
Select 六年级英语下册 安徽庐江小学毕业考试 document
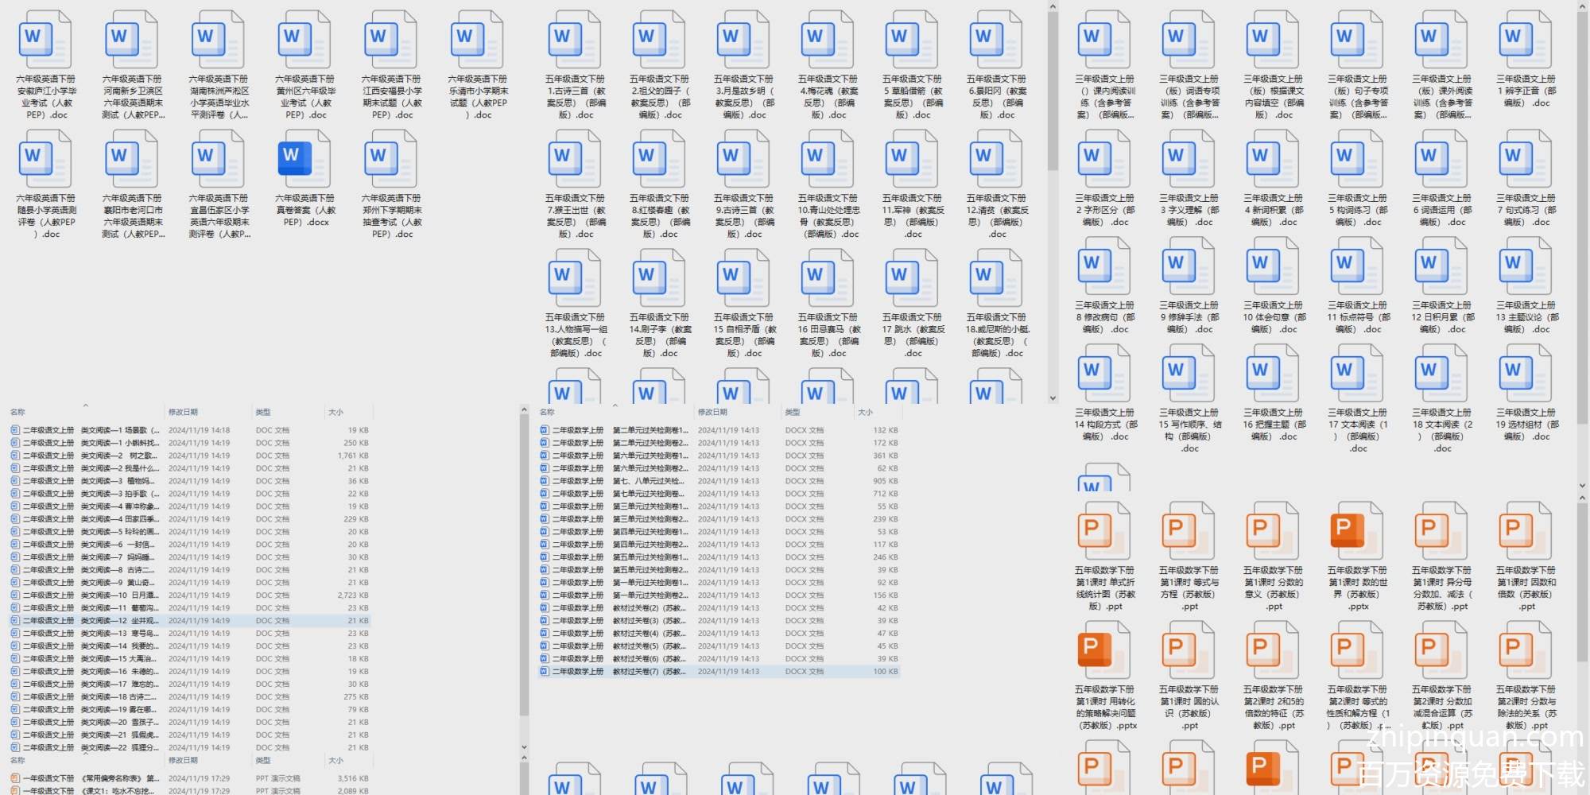click(46, 40)
